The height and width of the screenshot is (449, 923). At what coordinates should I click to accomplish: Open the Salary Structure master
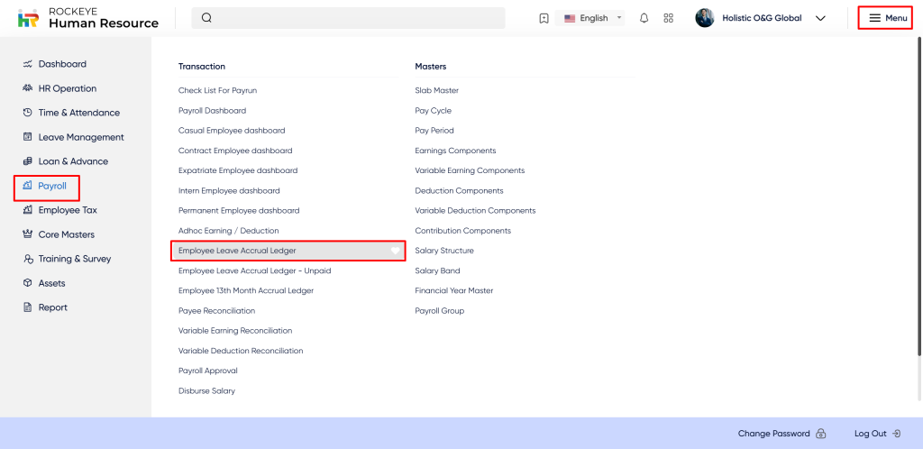pos(443,251)
